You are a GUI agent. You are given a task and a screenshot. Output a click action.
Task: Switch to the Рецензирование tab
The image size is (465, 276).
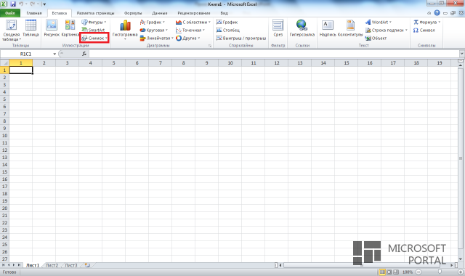(x=194, y=13)
